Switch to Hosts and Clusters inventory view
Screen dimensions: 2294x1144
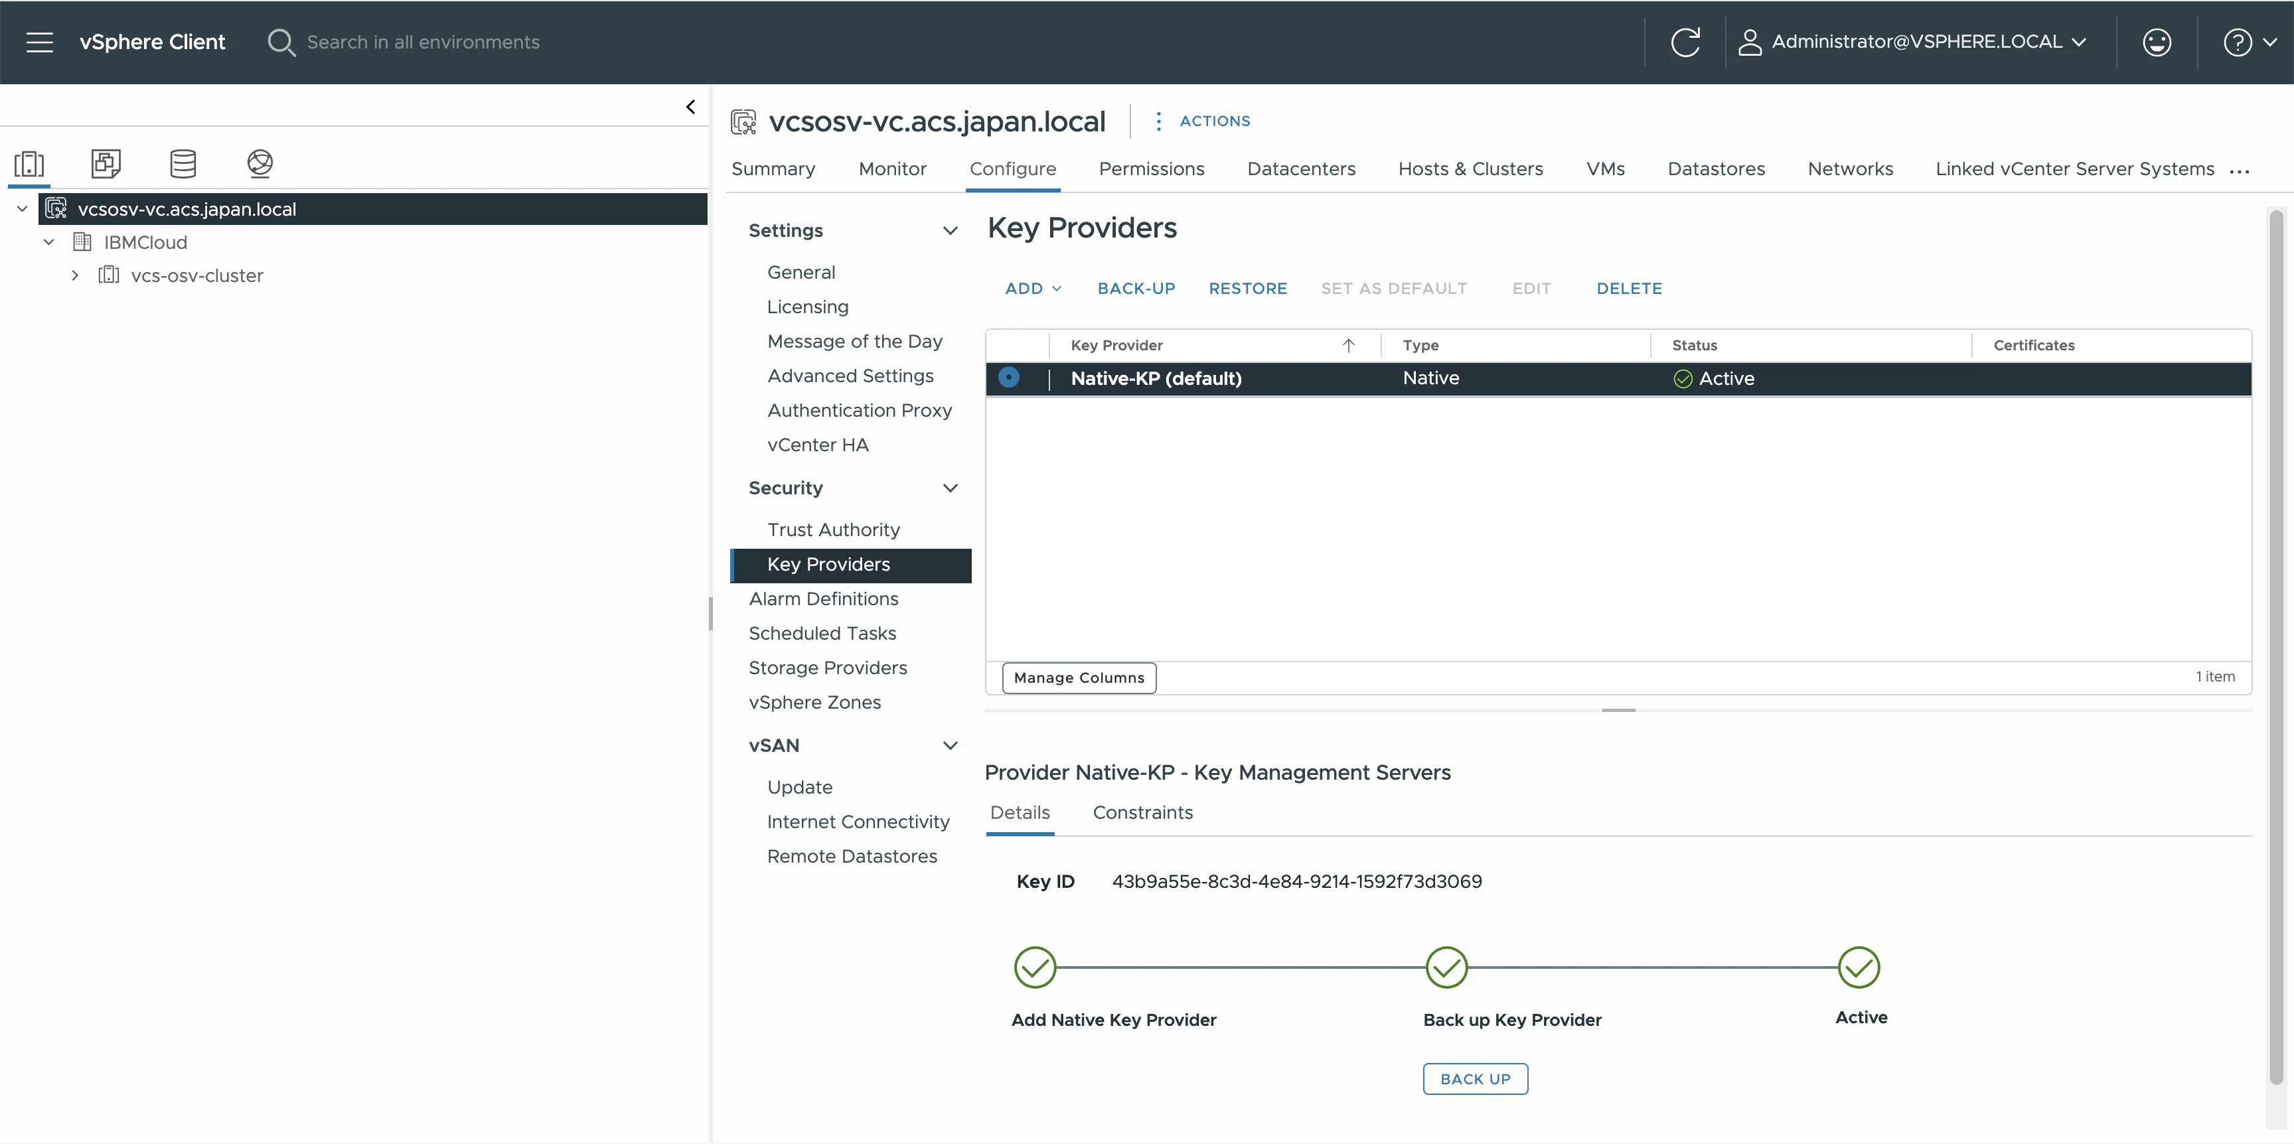29,163
